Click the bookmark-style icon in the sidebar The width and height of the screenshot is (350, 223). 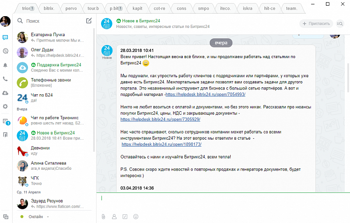click(x=5, y=135)
